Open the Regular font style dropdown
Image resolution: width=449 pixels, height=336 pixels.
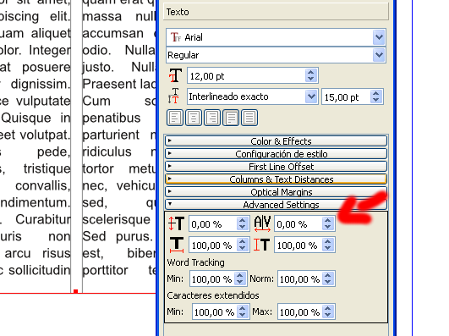point(379,55)
